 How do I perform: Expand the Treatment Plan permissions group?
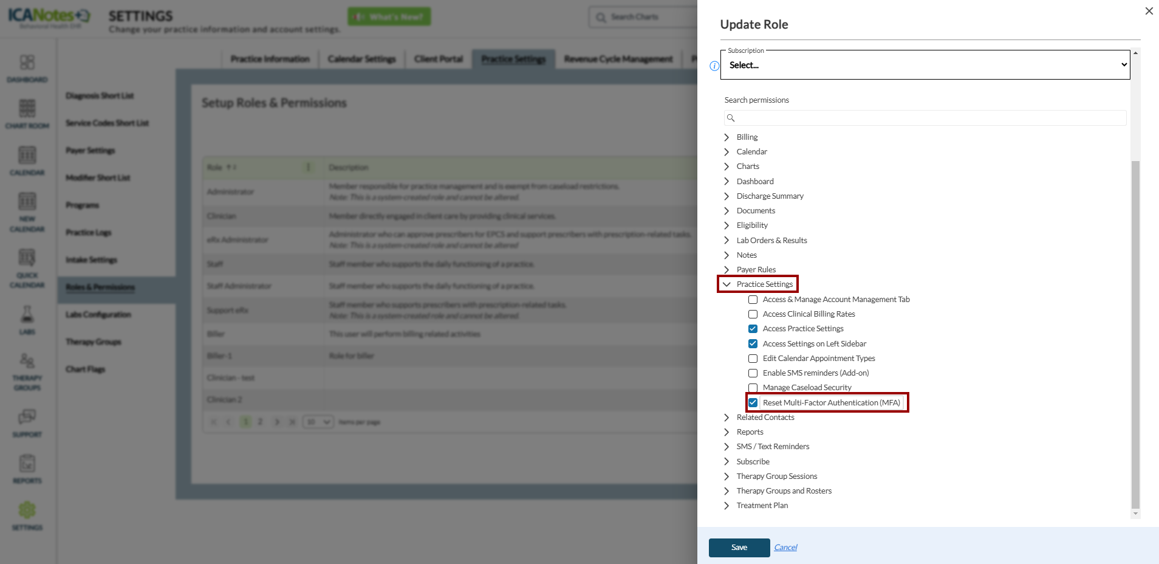[727, 506]
